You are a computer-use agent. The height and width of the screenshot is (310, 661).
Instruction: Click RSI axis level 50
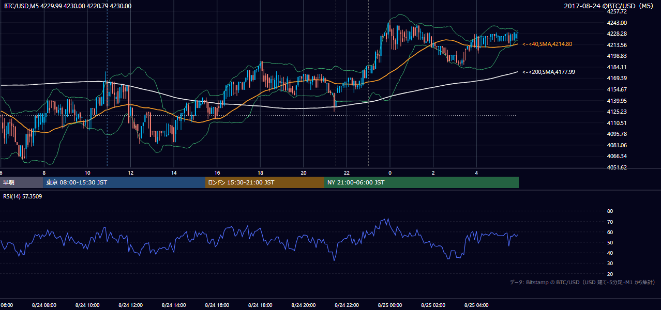tap(610, 243)
